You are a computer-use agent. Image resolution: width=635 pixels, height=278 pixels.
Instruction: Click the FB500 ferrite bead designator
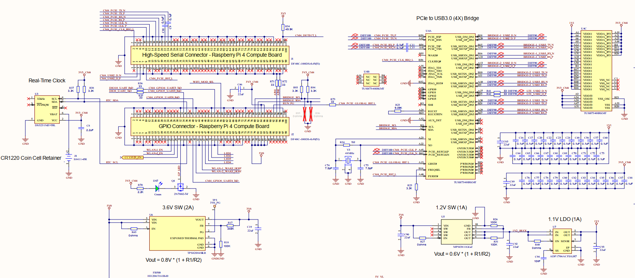[156, 272]
